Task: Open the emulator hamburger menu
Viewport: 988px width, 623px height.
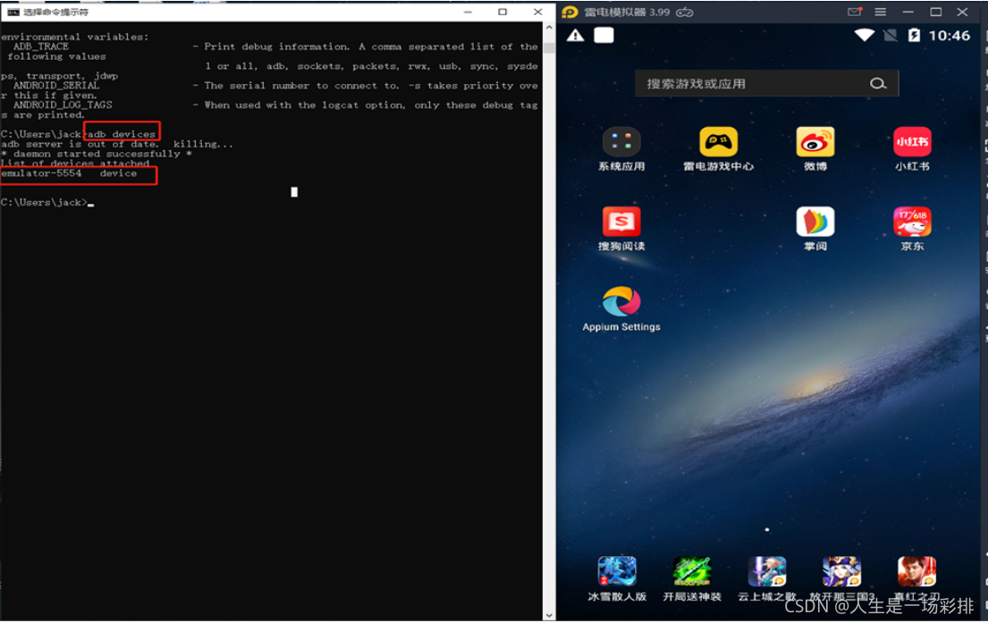Action: click(x=880, y=12)
